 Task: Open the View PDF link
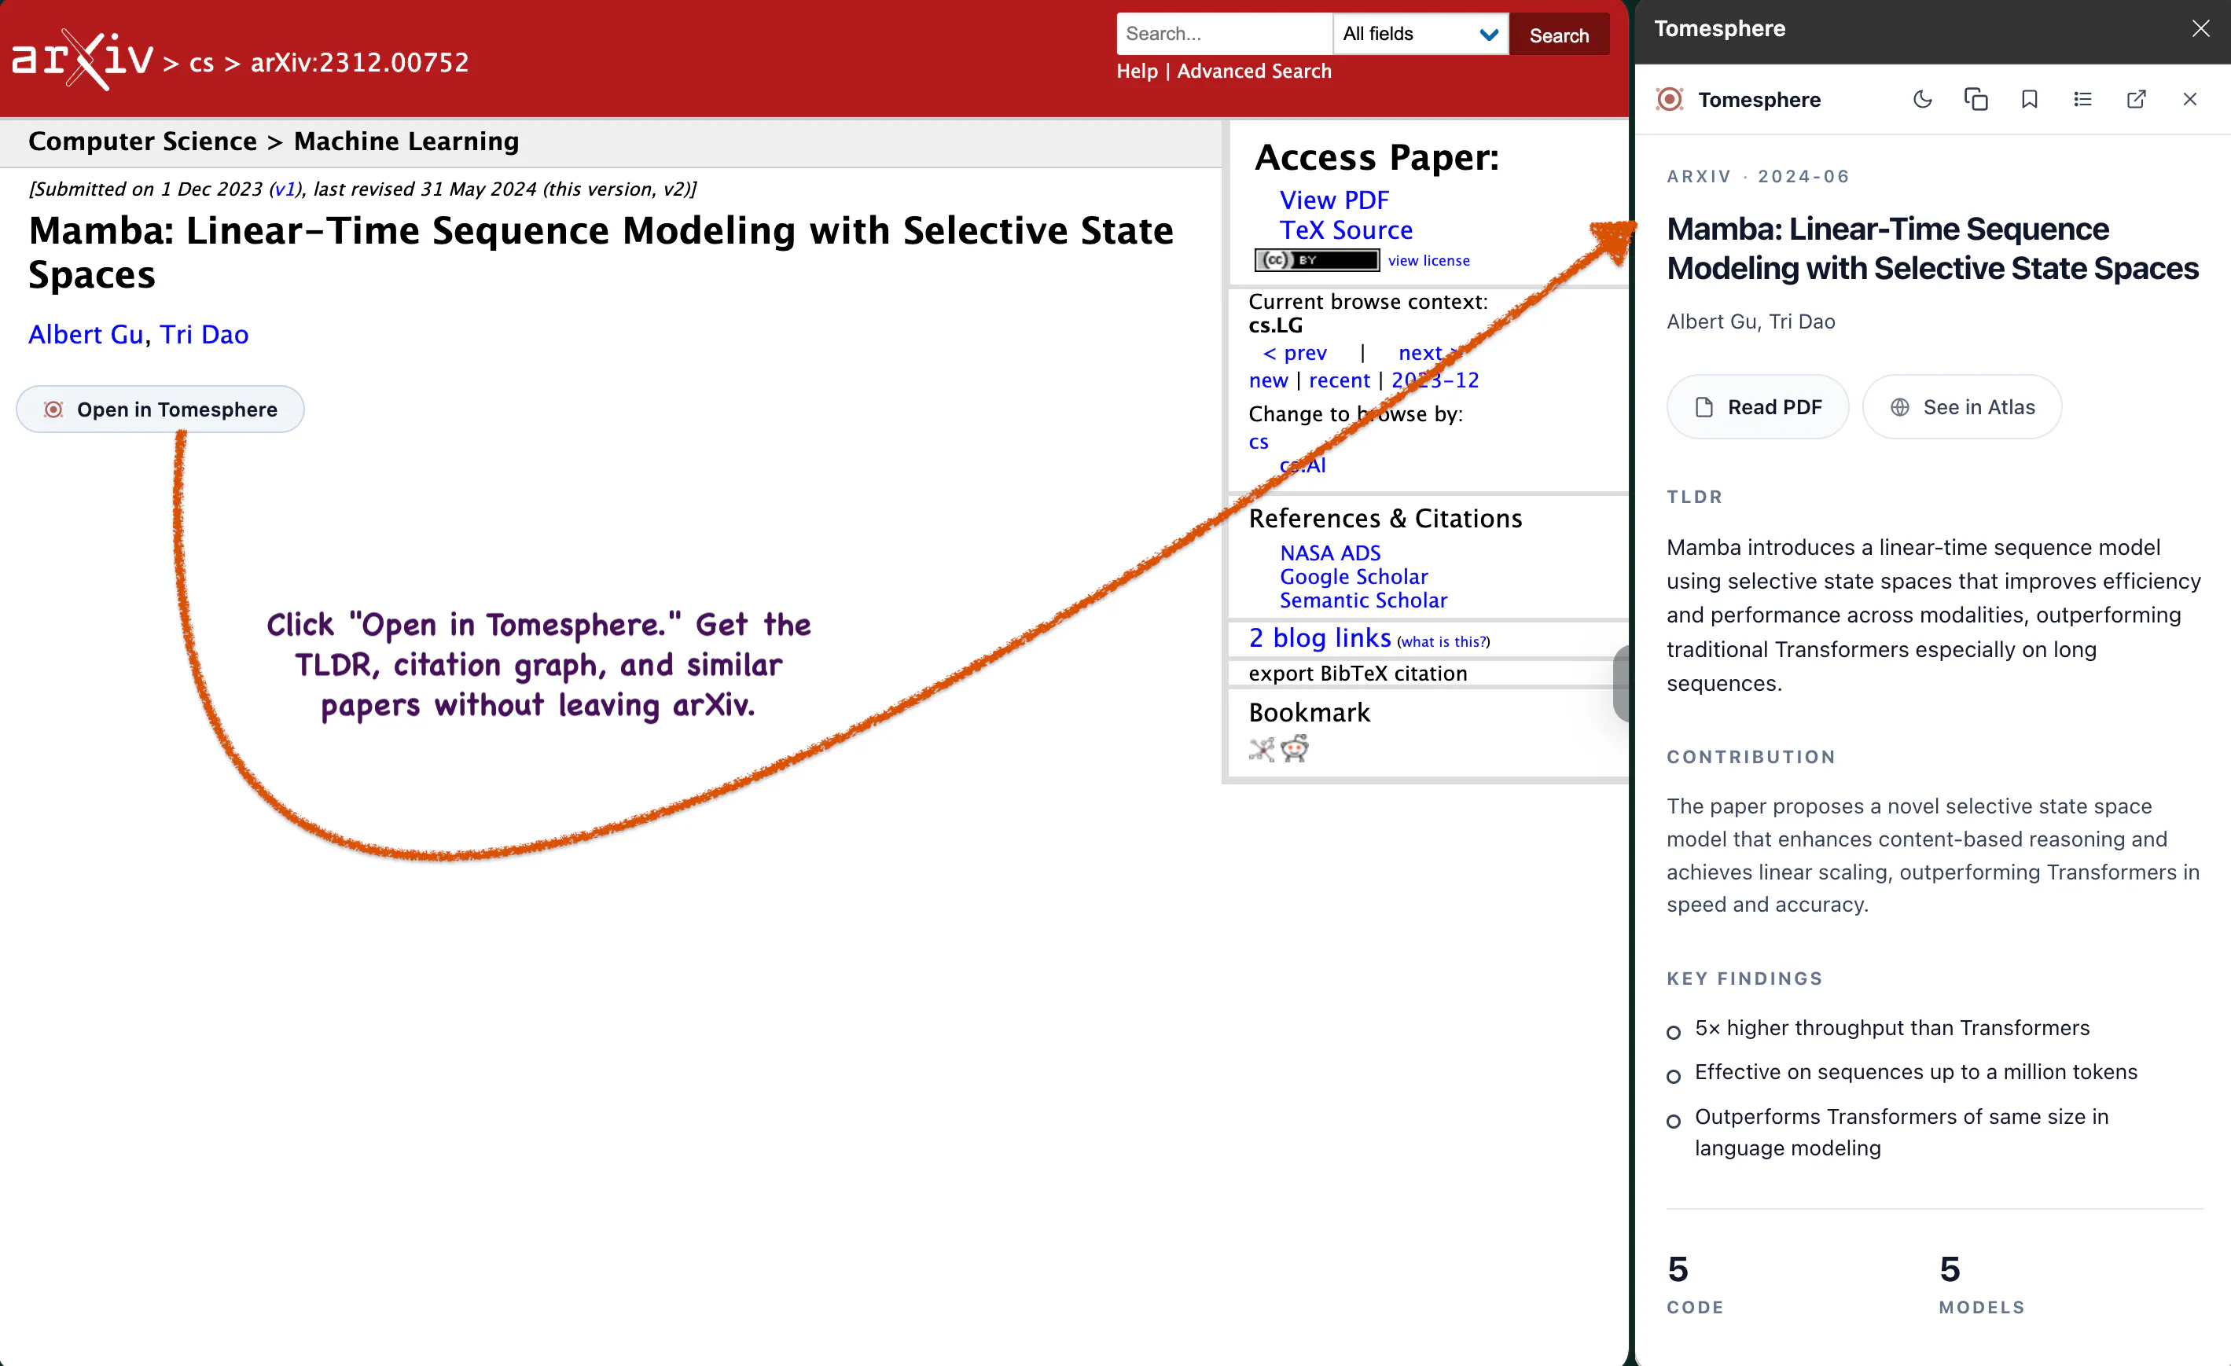pos(1334,199)
